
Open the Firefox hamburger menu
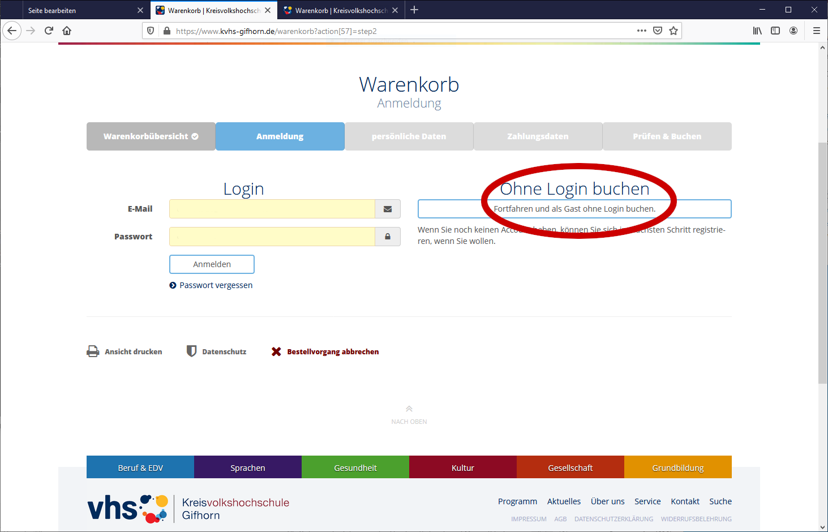pos(816,31)
